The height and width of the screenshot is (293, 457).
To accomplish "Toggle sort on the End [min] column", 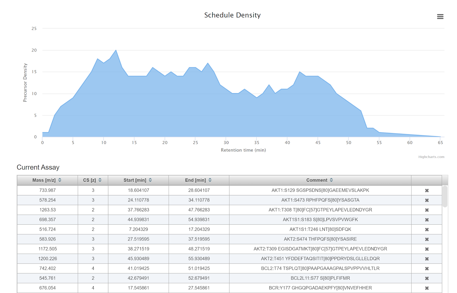I will [x=210, y=180].
